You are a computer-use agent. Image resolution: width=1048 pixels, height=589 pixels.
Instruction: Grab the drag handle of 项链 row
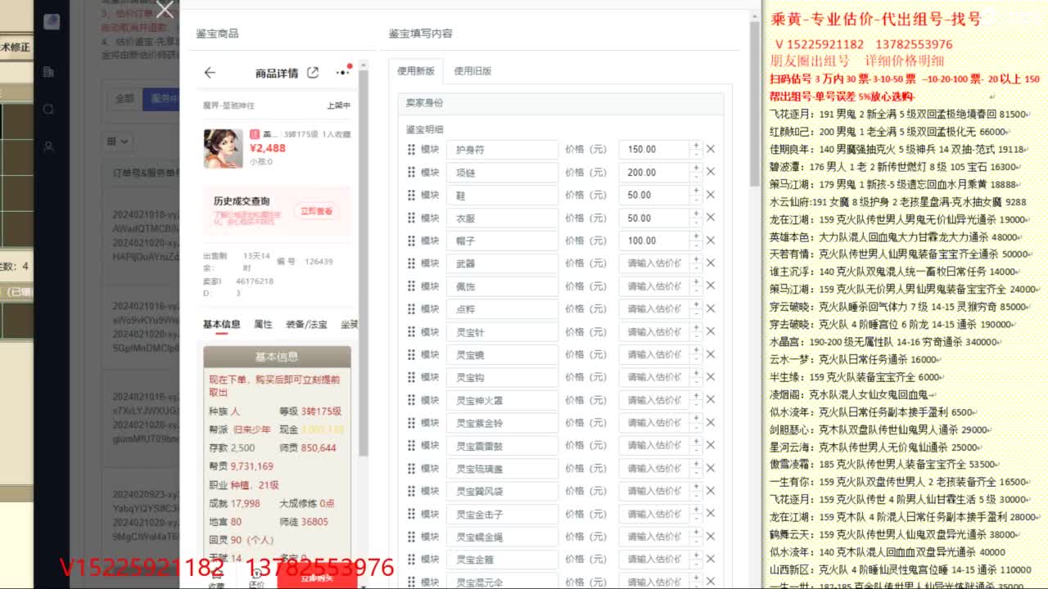(x=411, y=173)
